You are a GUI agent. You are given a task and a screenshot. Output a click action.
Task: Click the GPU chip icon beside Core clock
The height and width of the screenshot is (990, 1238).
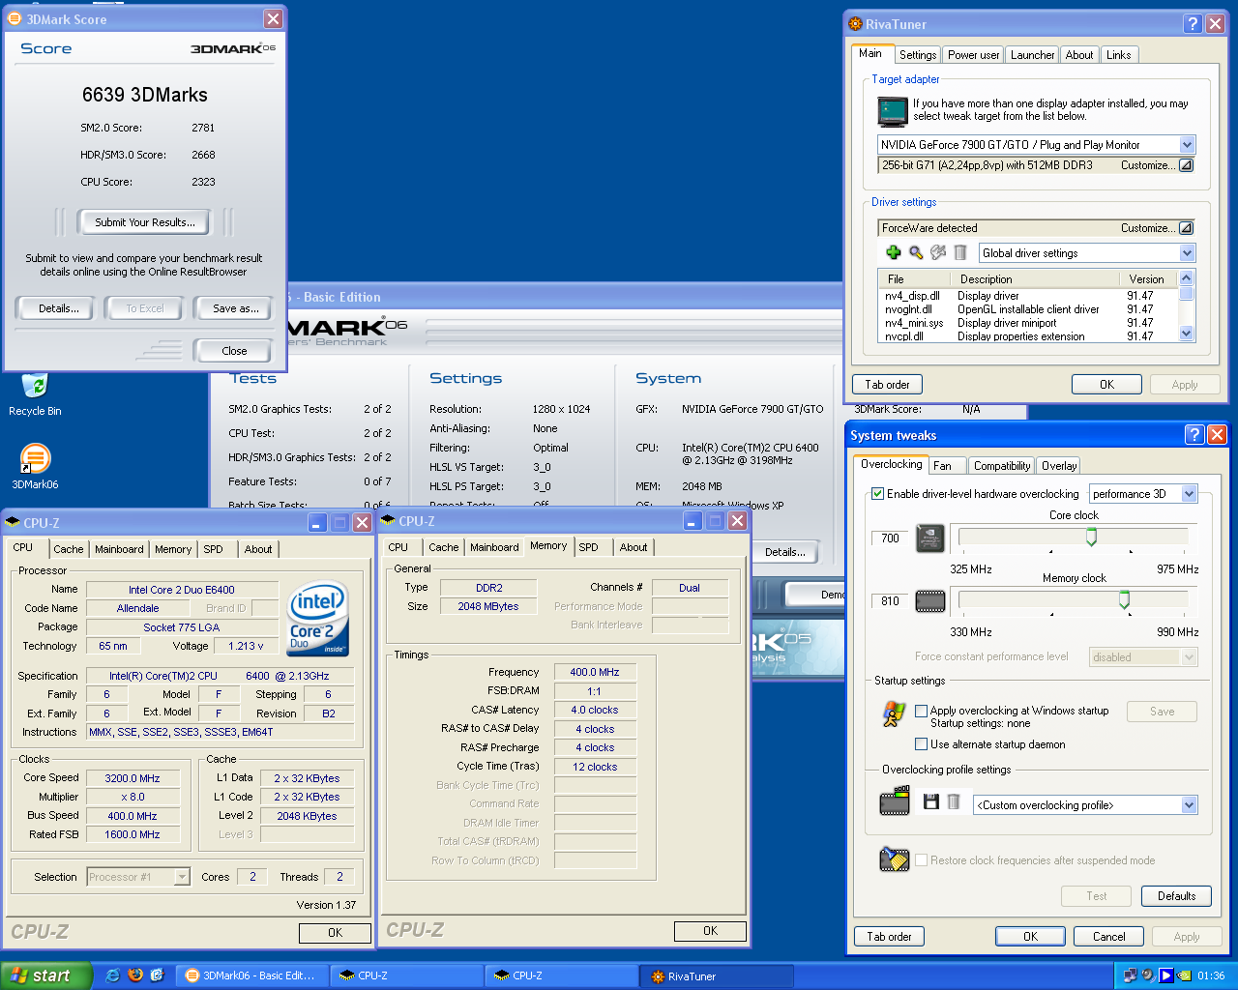(x=930, y=539)
